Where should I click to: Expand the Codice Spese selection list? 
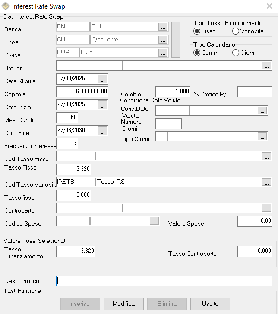coord(154,221)
